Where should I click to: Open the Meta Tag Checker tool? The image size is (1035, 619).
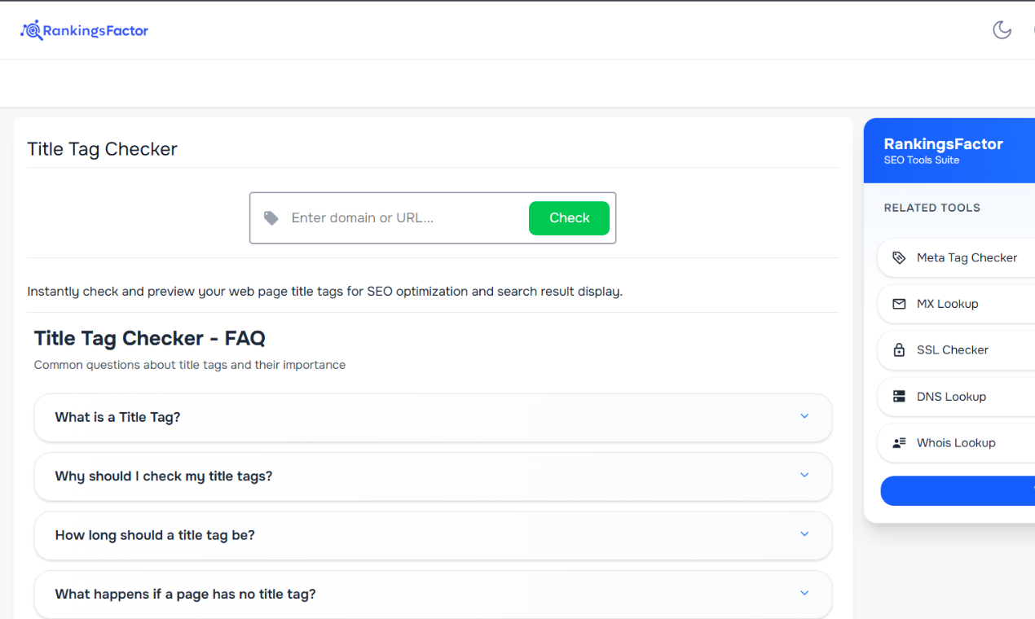(x=957, y=257)
